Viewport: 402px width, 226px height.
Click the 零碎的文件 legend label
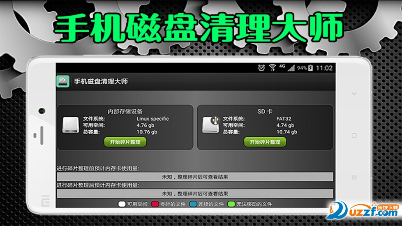coord(173,204)
